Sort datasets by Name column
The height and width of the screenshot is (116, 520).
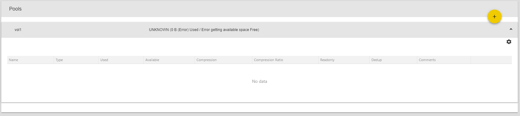[x=13, y=60]
